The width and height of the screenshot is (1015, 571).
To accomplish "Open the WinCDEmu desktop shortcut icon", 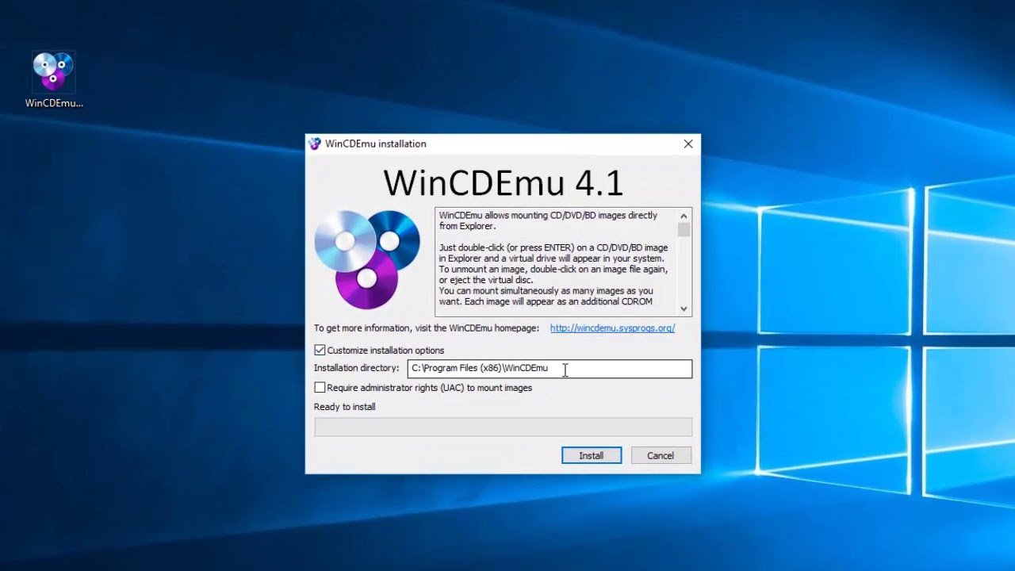I will (x=54, y=79).
